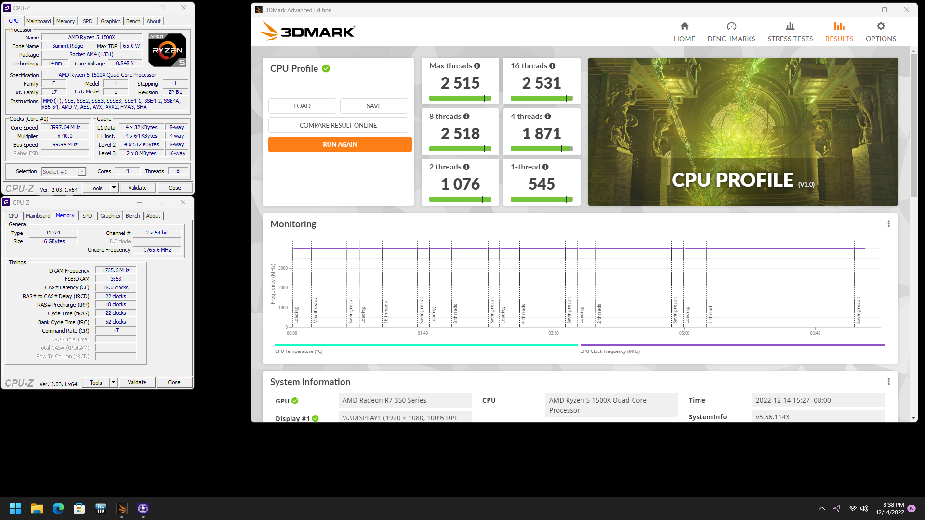Switch to Memory tab in top CPU-Z window

click(66, 21)
